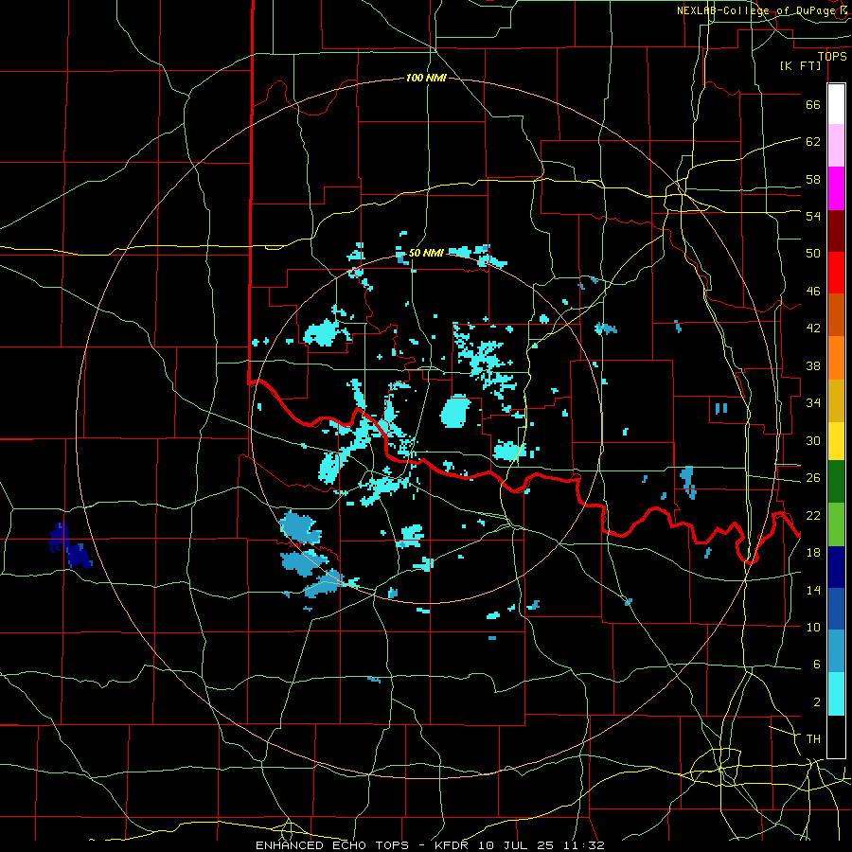Screen dimensions: 852x852
Task: Click the 'ENHANCED ECHO TOPS' title text
Action: point(331,845)
